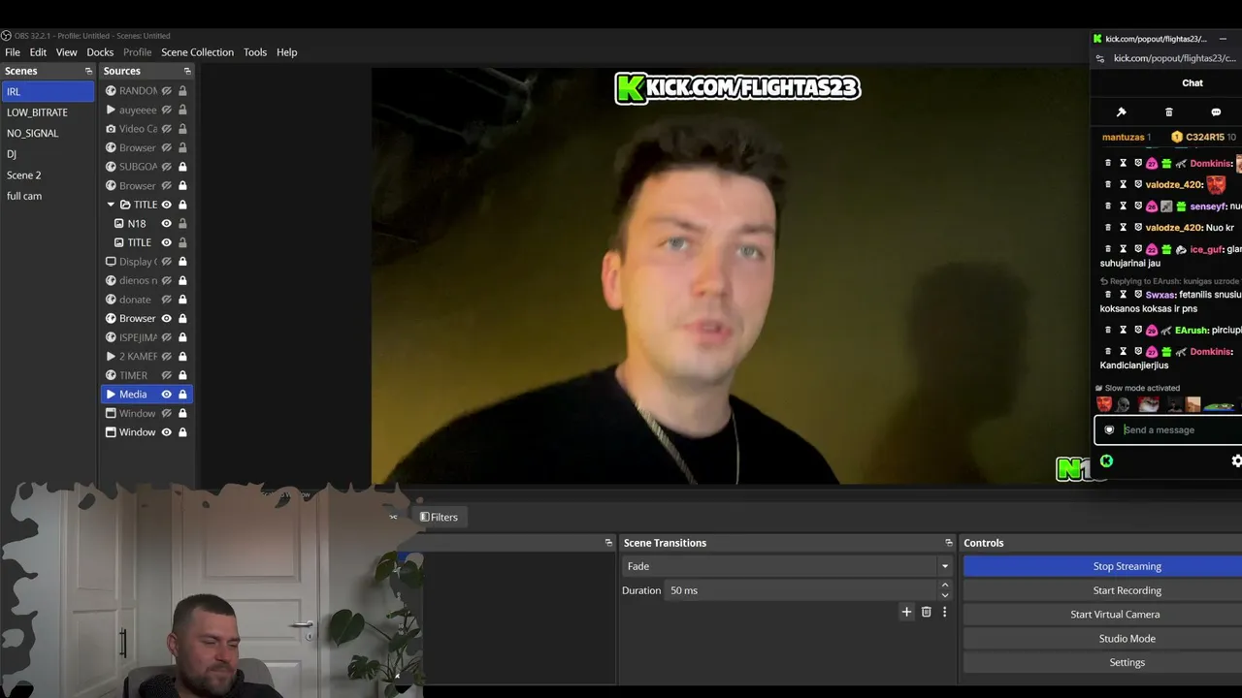
Task: Open the Docks menu
Action: (x=100, y=52)
